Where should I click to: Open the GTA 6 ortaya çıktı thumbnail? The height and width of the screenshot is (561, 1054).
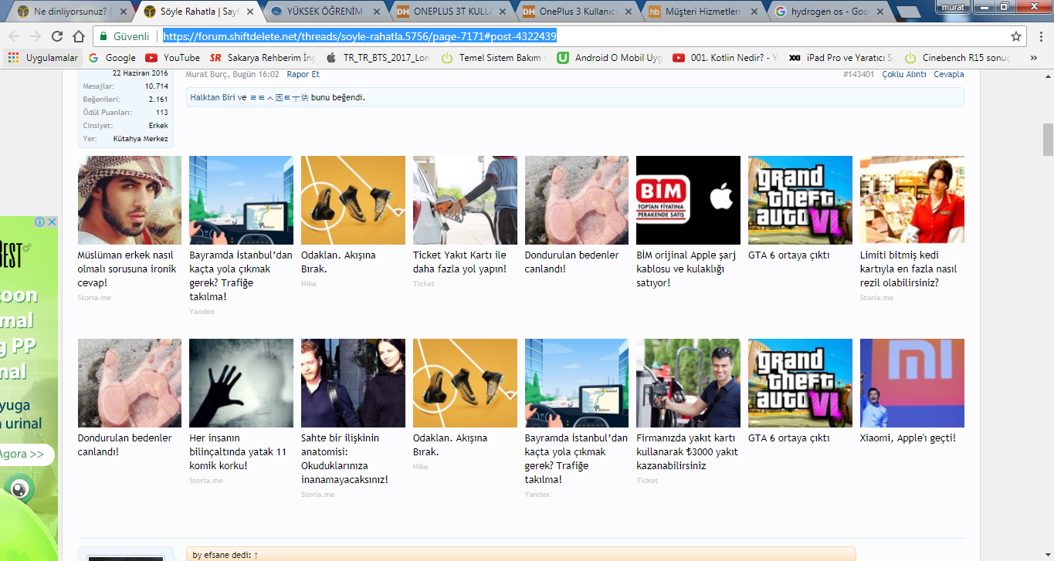coord(800,201)
